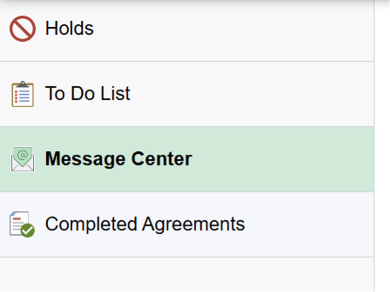390x292 pixels.
Task: Click blank space in Completed Agreements row
Action: [311, 225]
